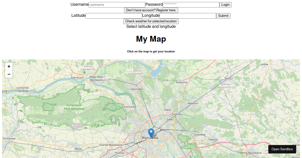Select Radzymin on the map
This screenshot has width=302, height=158.
(x=182, y=82)
